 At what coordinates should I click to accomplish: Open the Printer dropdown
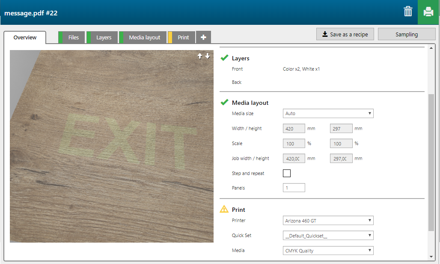[x=328, y=221]
